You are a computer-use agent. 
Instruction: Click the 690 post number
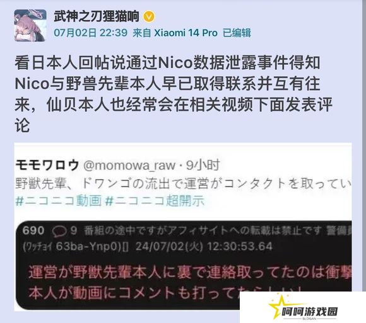[33, 231]
